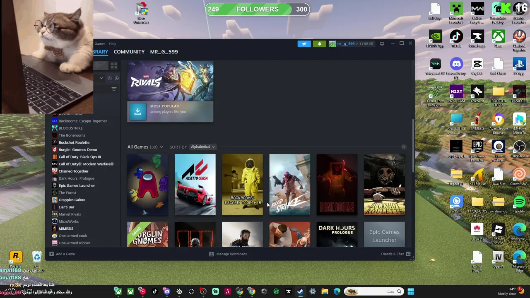The image size is (530, 298).
Task: Open Avast Secure Browser desktop icon
Action: tap(498, 123)
